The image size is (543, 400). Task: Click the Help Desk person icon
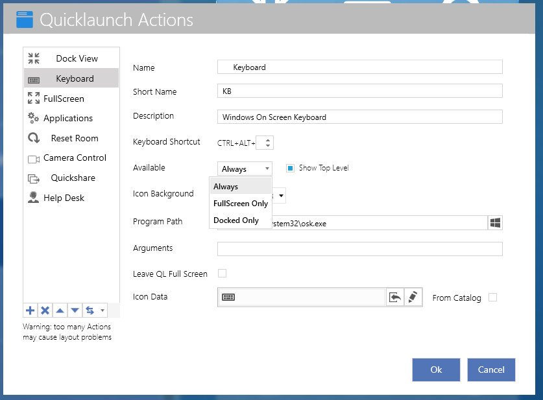(x=33, y=197)
